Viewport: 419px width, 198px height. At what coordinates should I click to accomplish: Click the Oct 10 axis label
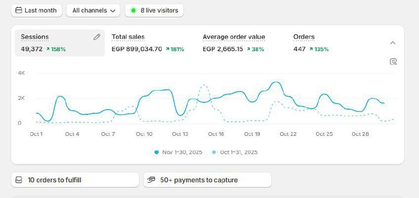(144, 134)
